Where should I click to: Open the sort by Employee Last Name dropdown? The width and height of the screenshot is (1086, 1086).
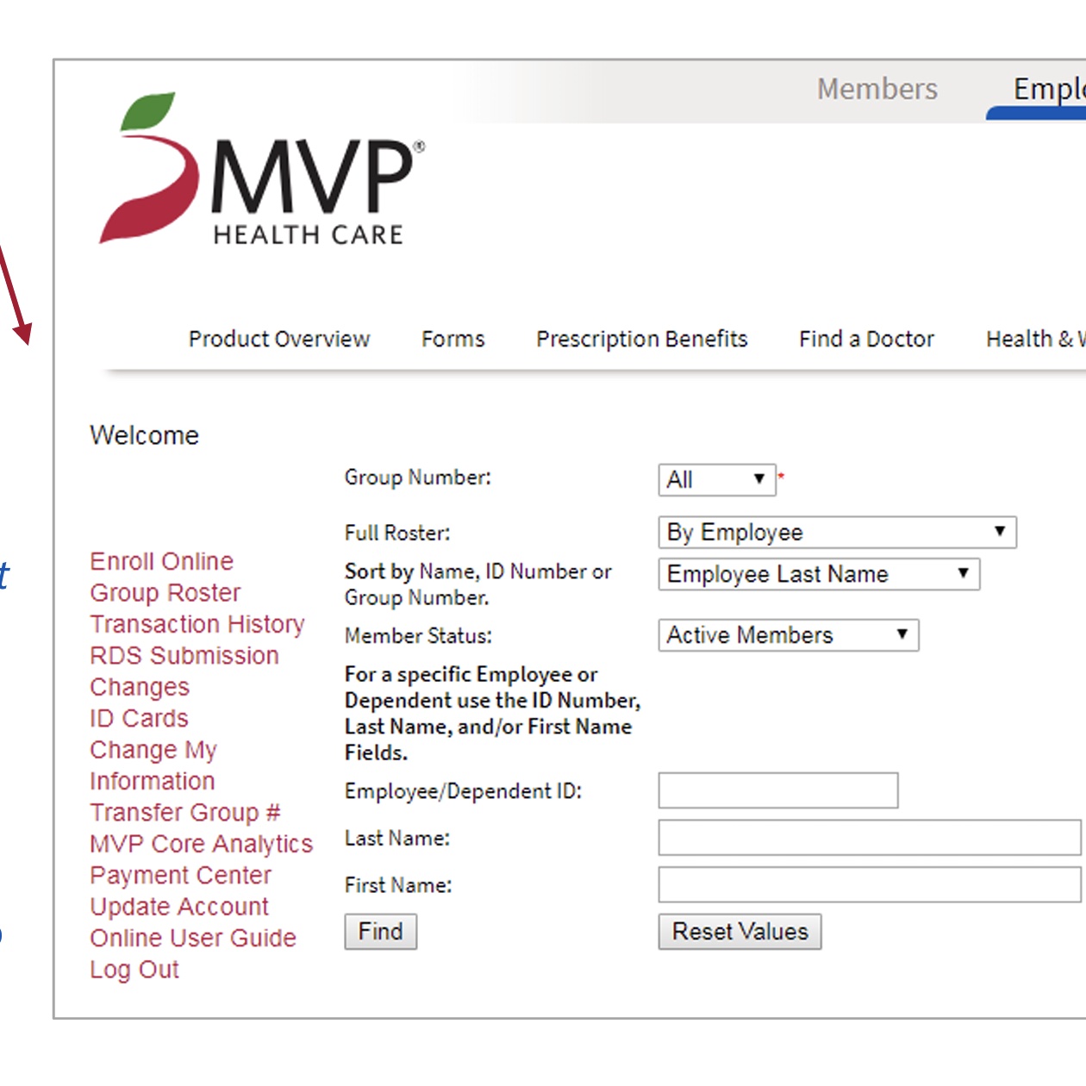[x=818, y=575]
